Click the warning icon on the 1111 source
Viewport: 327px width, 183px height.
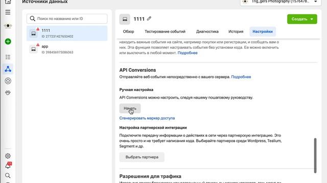pos(38,29)
